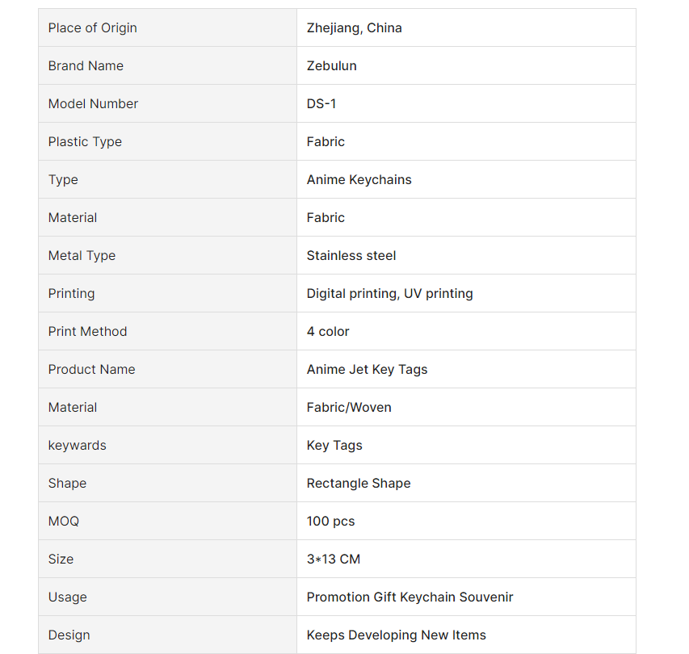Select the "DS-1" model number value
689x654 pixels.
321,104
